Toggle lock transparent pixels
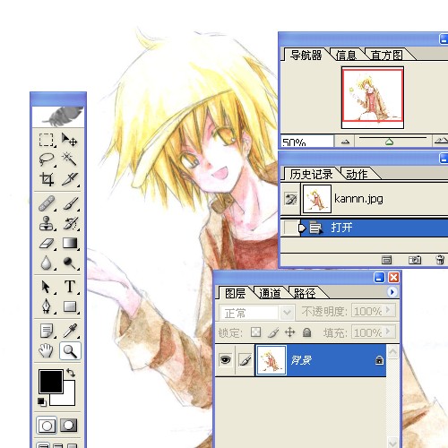This screenshot has height=448, width=448. [256, 332]
